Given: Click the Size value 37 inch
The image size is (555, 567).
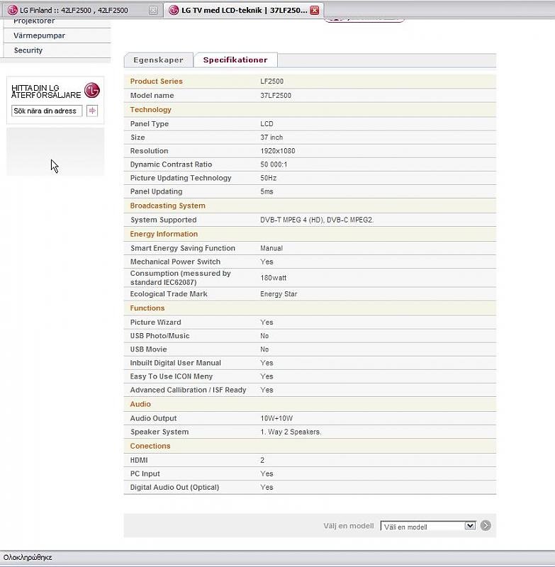Looking at the screenshot, I should pos(271,137).
